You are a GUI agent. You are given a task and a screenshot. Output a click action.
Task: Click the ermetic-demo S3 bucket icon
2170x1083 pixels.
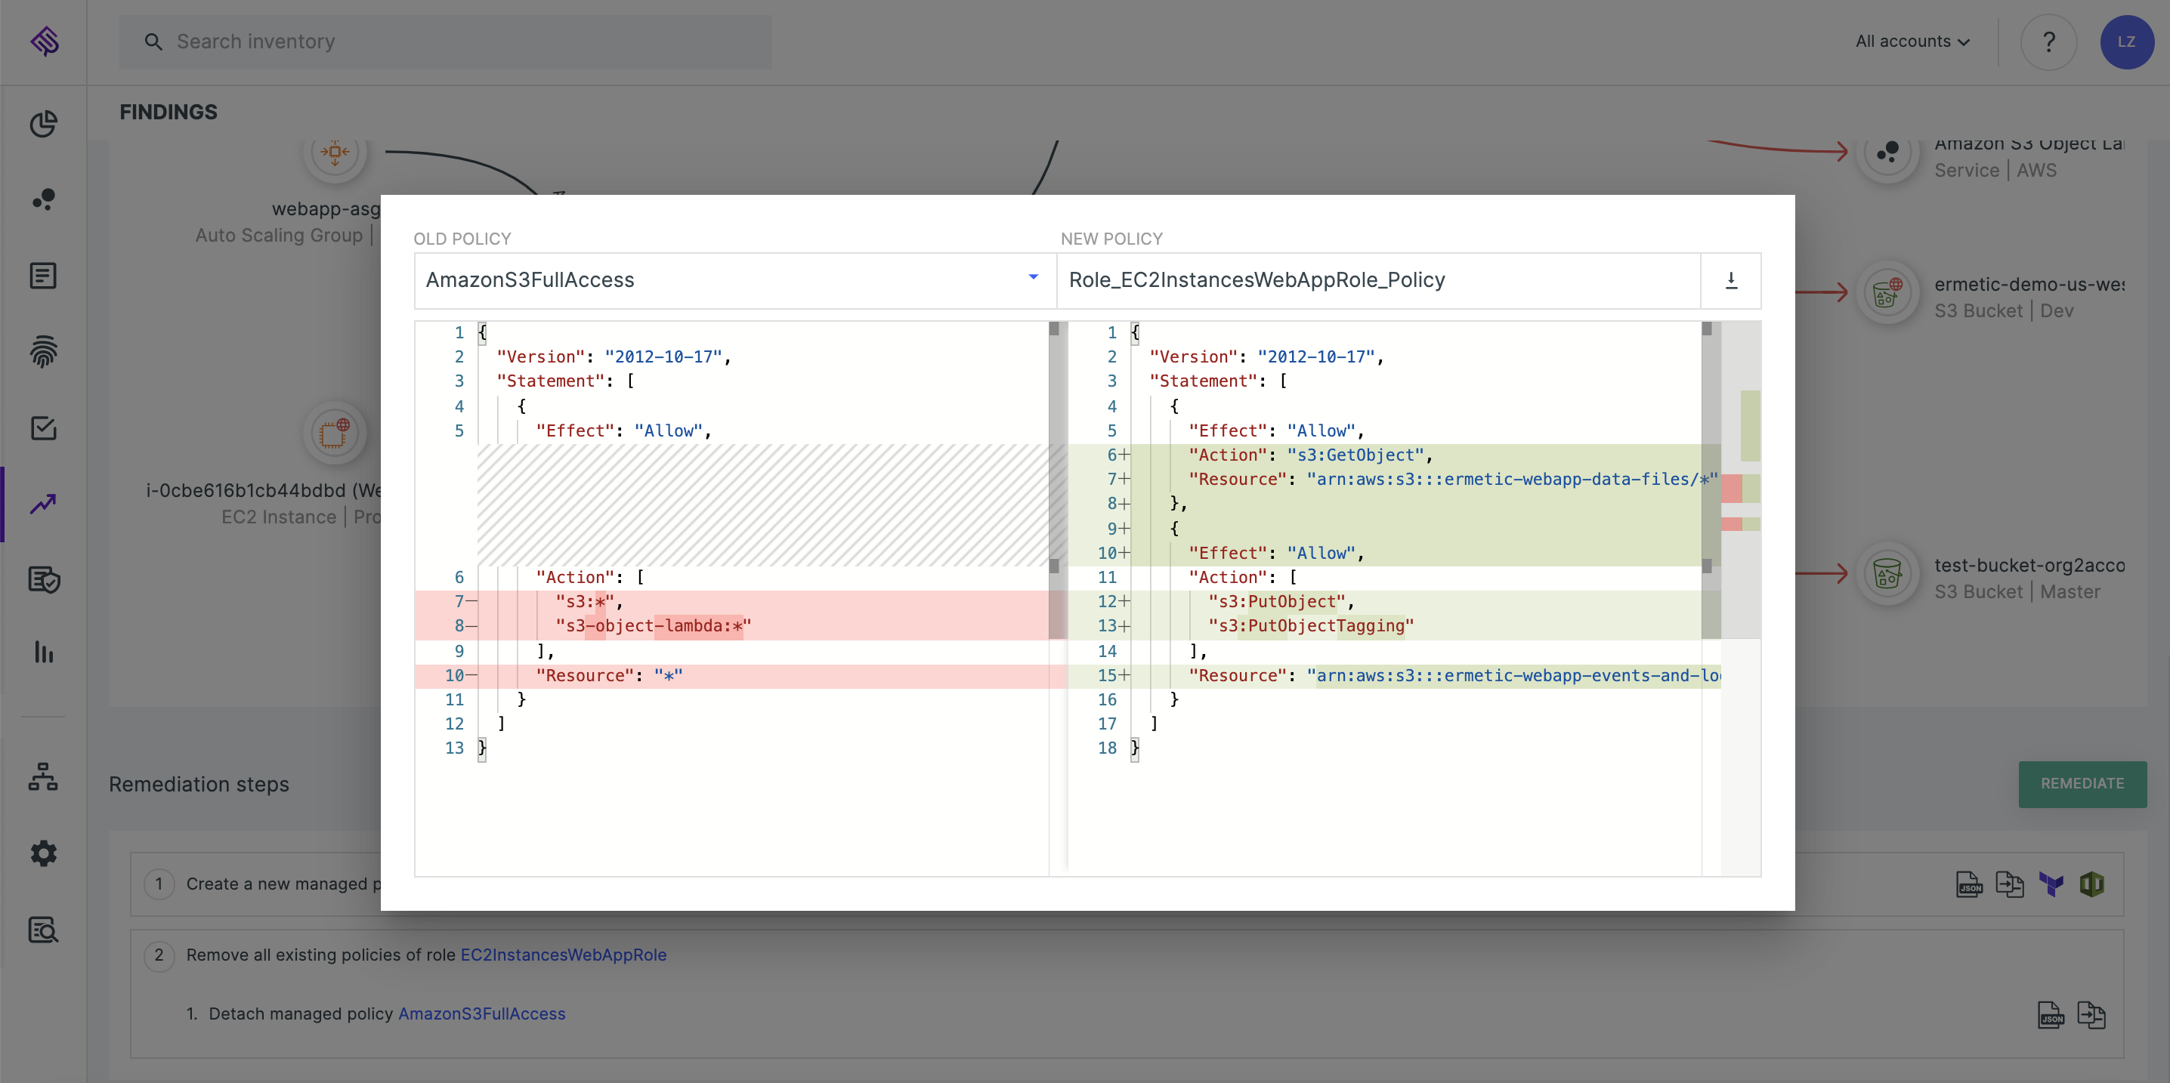pos(1888,294)
